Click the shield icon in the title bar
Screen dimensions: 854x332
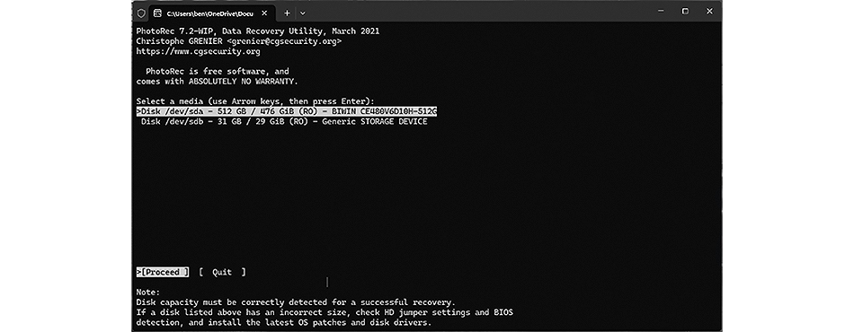point(141,13)
